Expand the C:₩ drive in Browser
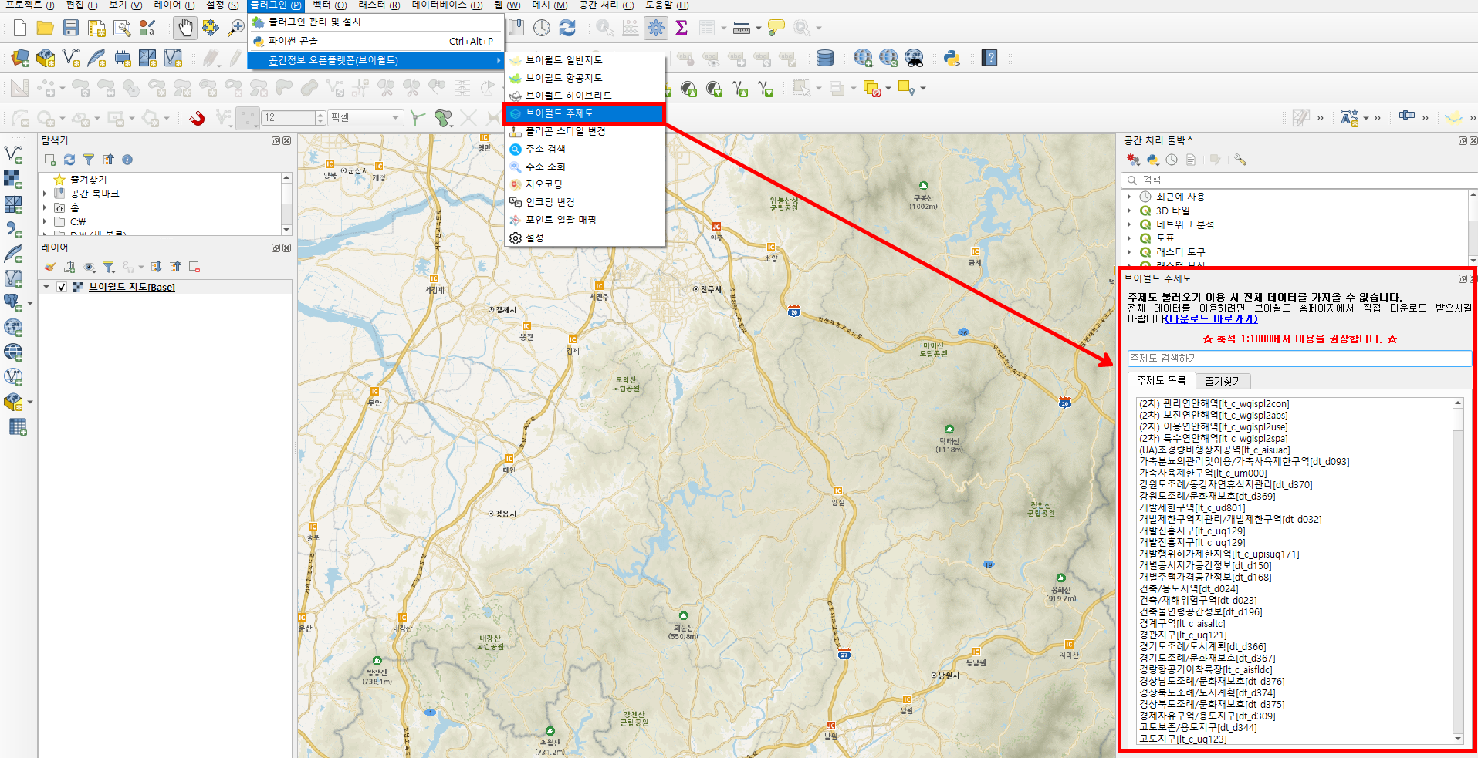The width and height of the screenshot is (1478, 758). [45, 221]
